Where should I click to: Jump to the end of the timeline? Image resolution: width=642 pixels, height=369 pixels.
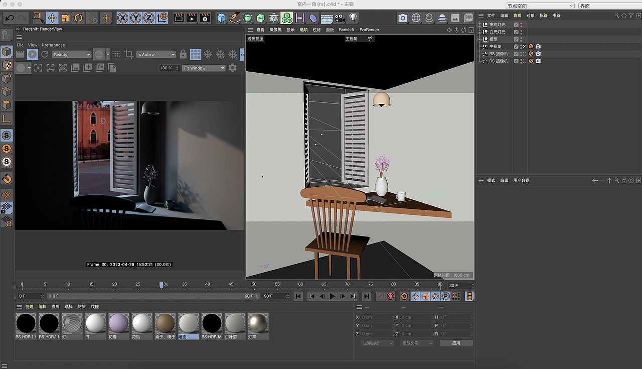pos(367,296)
